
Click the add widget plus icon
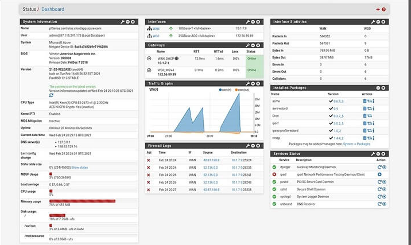click(x=378, y=9)
